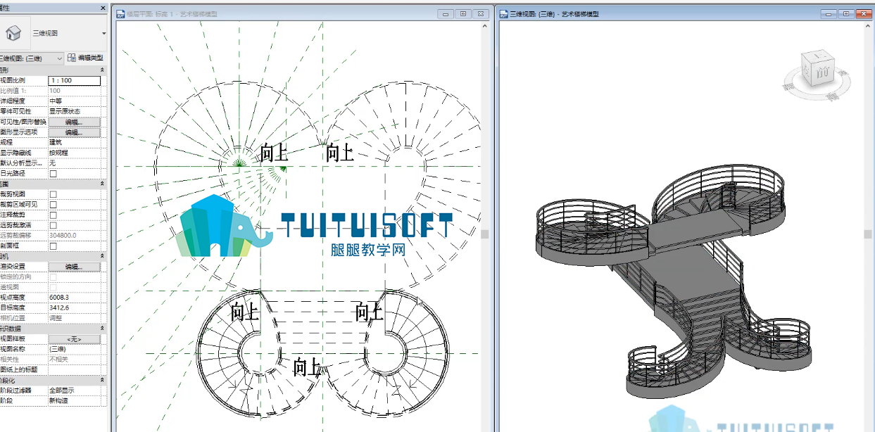Viewport: 875px width, 432px height.
Task: Click the lower-left 向上 stair label
Action: pos(245,311)
